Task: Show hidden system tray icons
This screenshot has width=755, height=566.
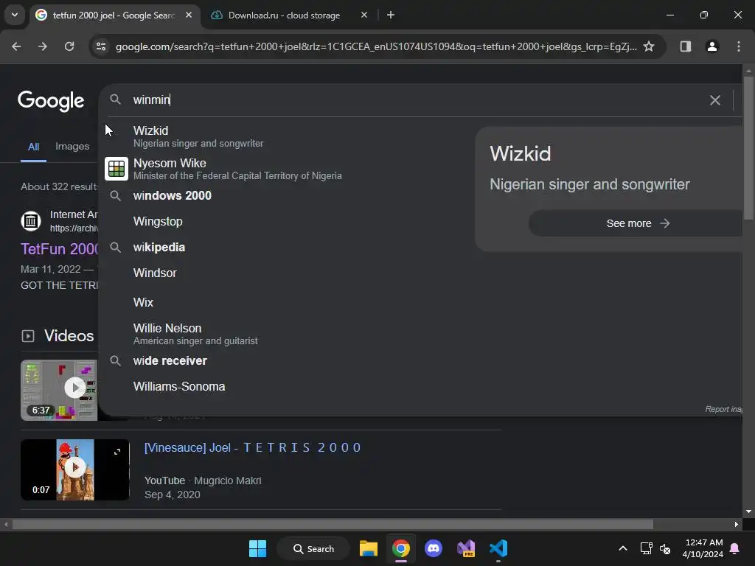Action: pos(622,548)
